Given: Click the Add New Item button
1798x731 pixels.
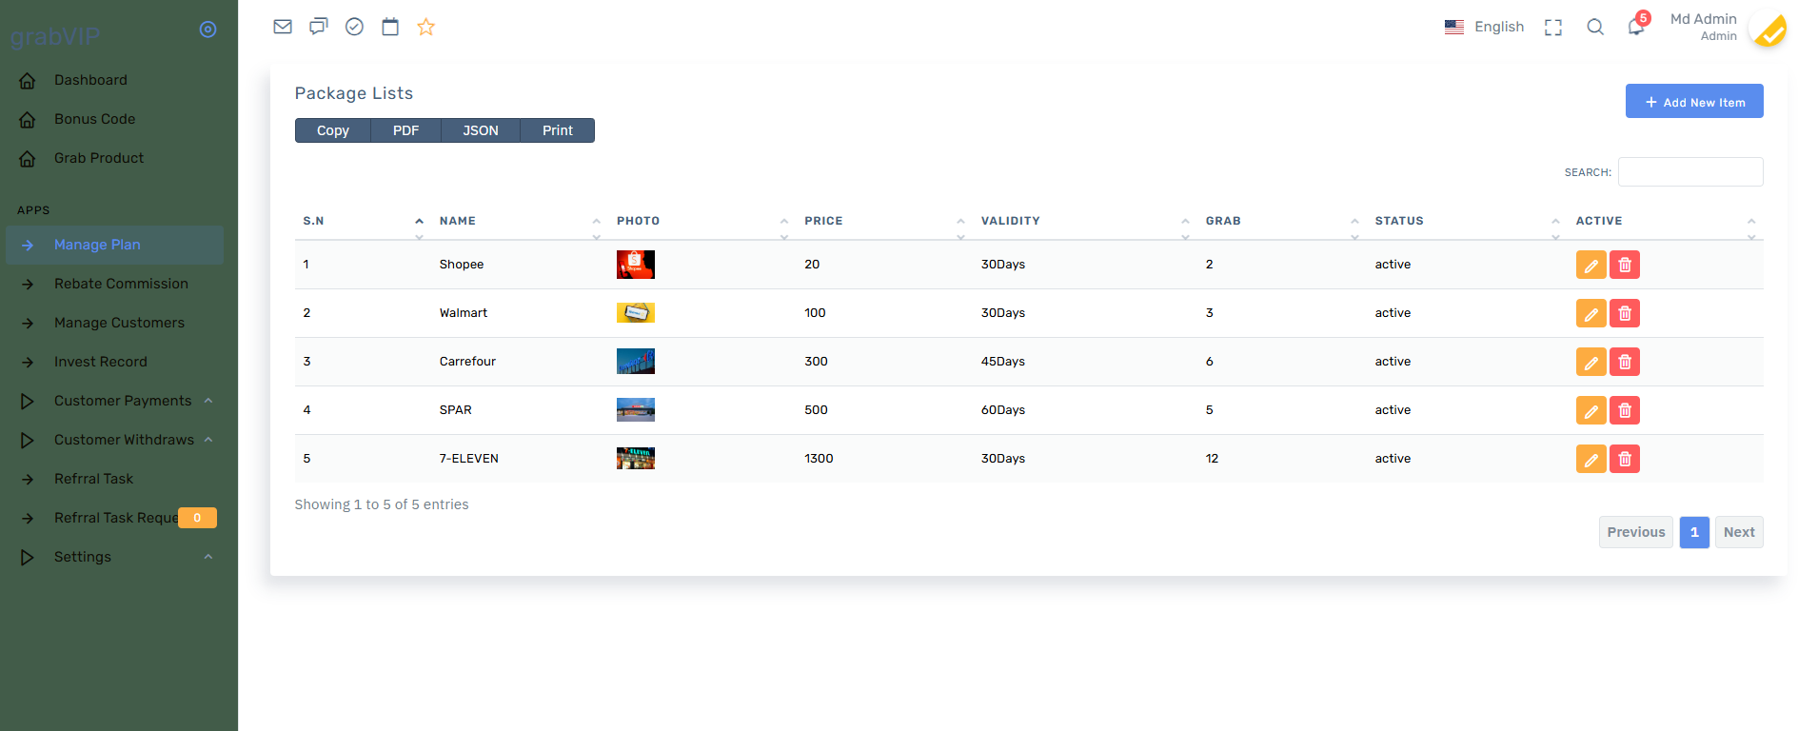Looking at the screenshot, I should tap(1694, 102).
